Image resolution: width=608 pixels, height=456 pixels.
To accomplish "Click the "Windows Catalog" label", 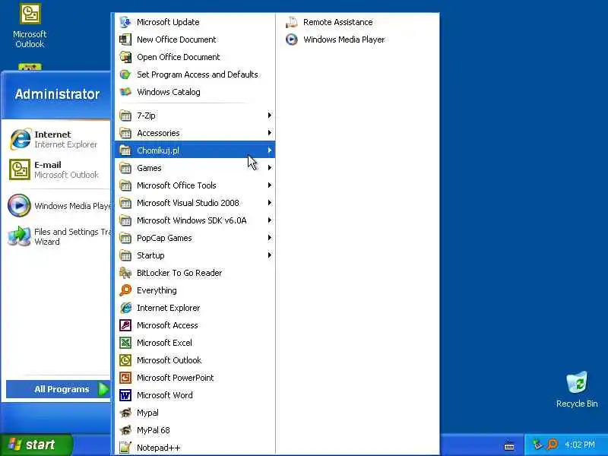I will click(169, 92).
